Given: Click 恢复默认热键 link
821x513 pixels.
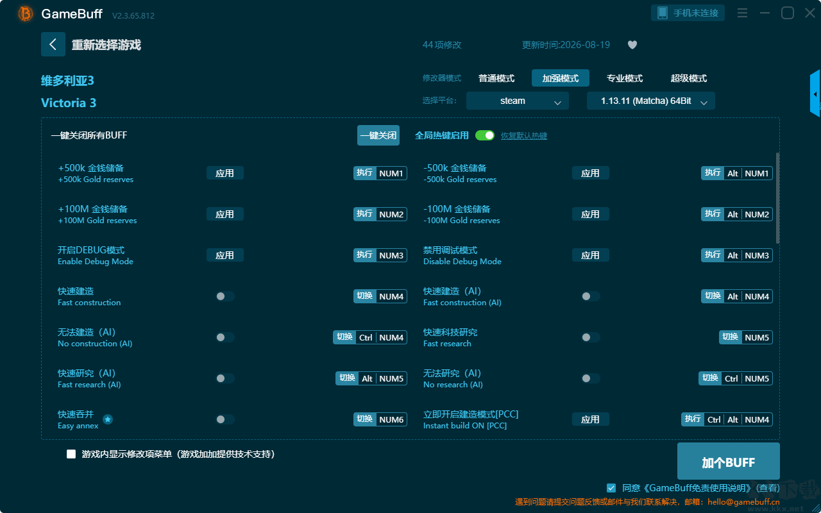Looking at the screenshot, I should 524,136.
